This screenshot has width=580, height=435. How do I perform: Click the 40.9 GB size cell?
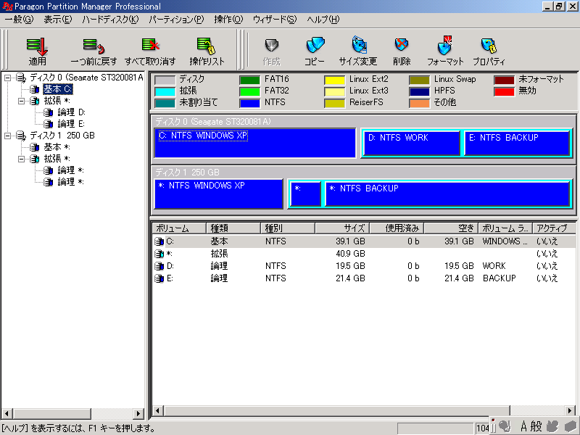tap(350, 254)
